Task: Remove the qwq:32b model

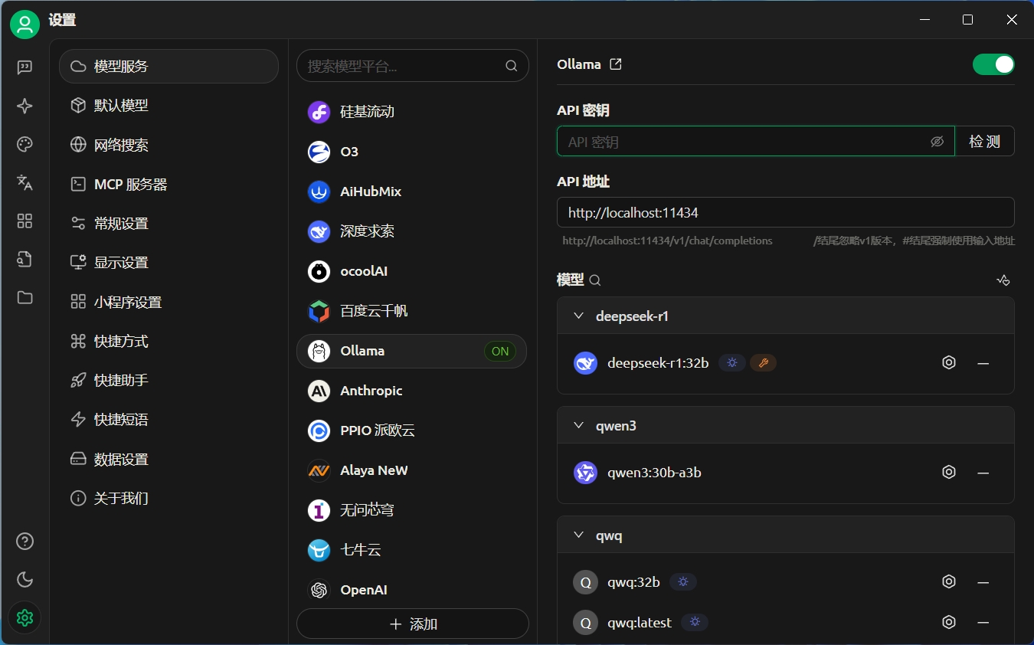Action: click(x=983, y=581)
